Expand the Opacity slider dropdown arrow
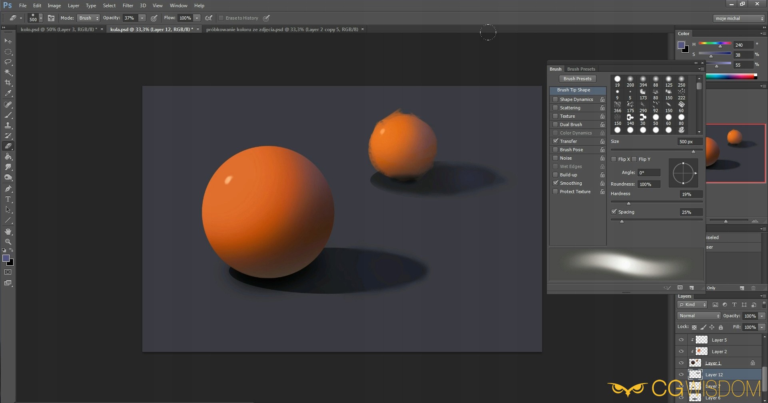The height and width of the screenshot is (403, 768). pyautogui.click(x=142, y=18)
